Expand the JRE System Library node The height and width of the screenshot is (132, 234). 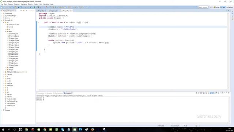click(4, 72)
